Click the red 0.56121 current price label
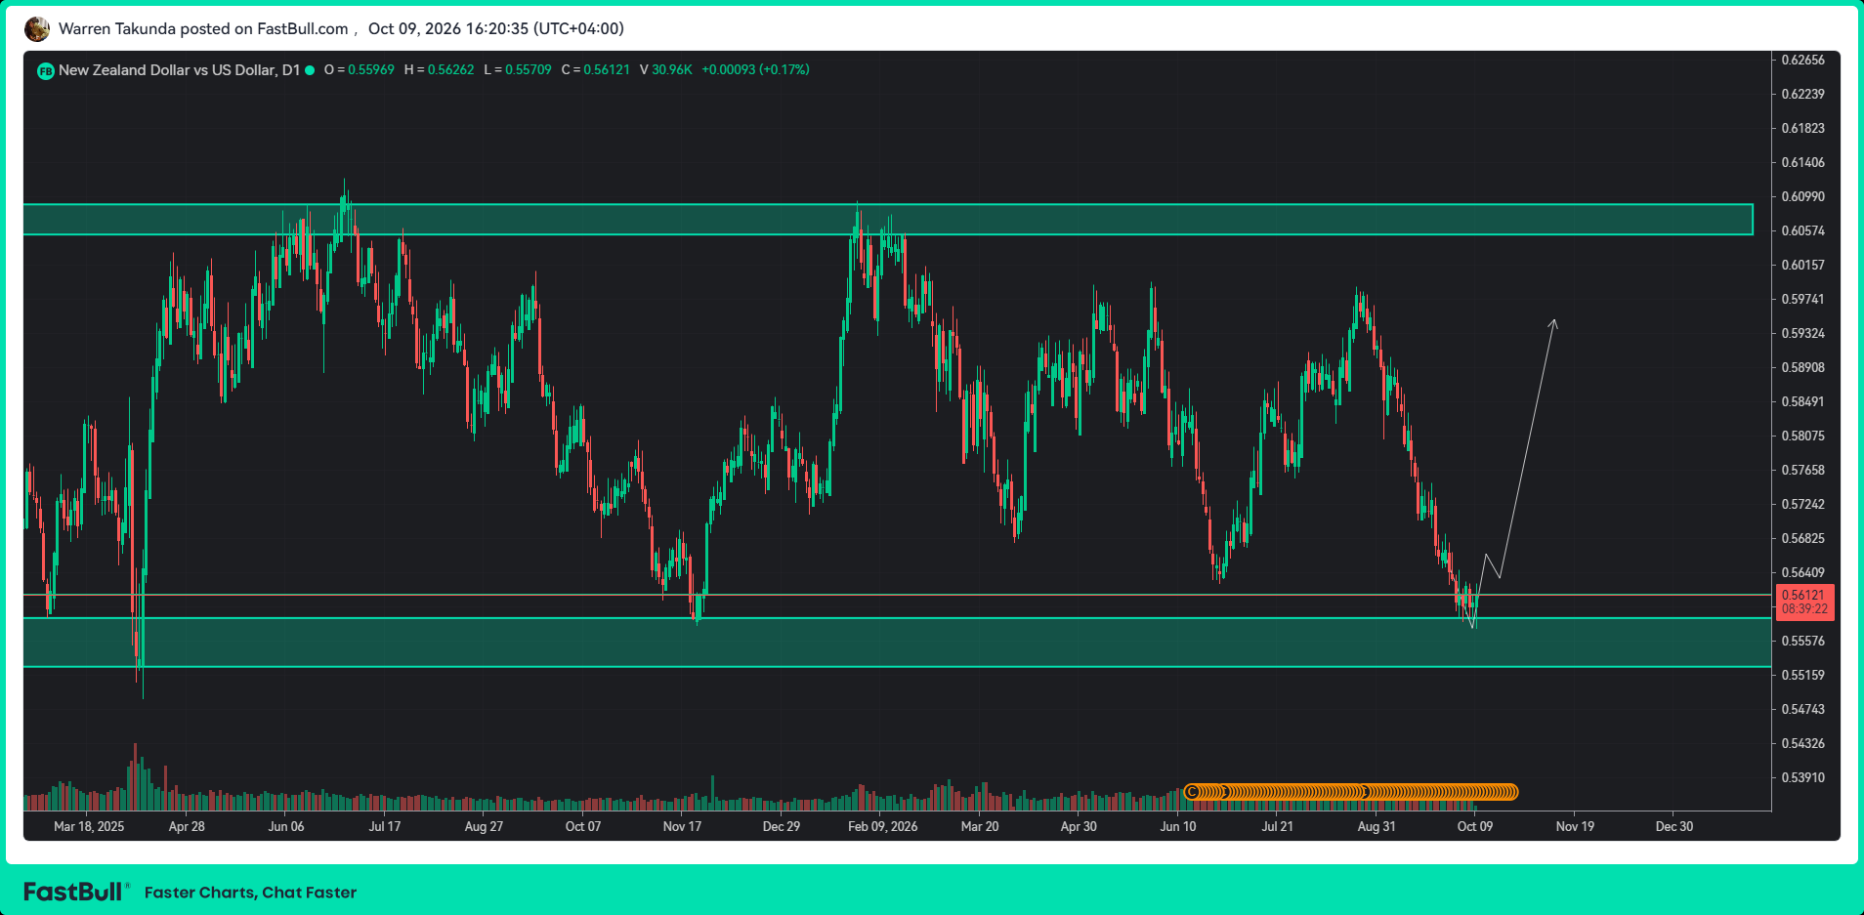Image resolution: width=1864 pixels, height=915 pixels. (x=1804, y=602)
